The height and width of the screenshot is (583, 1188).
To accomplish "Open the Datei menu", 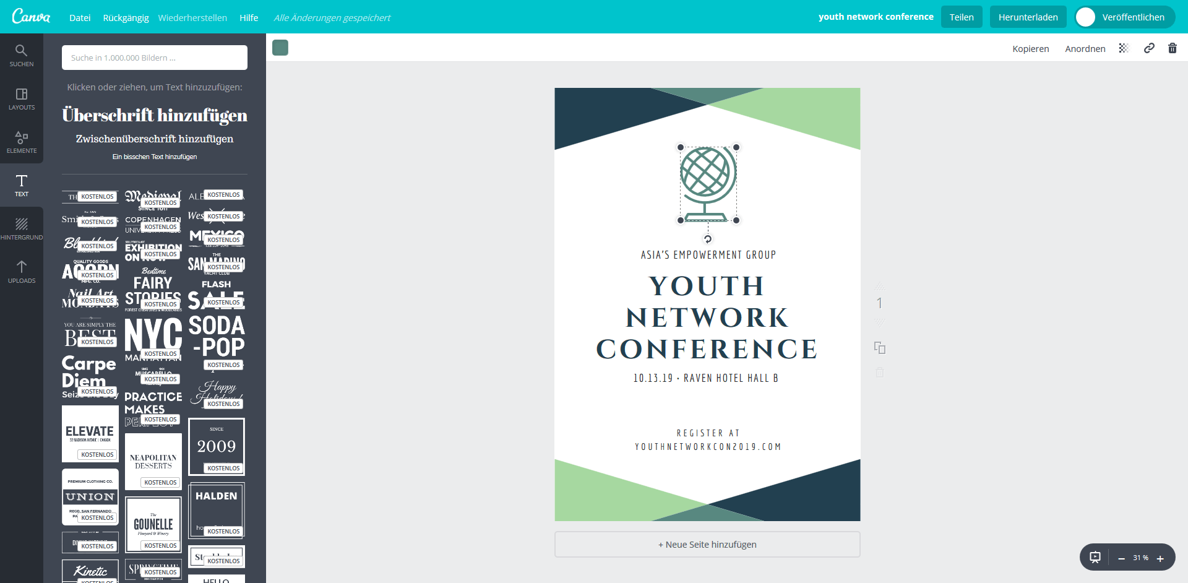I will (80, 18).
